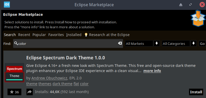Install Eclipse Spectrum Dark Theme
The height and width of the screenshot is (98, 206).
point(196,92)
